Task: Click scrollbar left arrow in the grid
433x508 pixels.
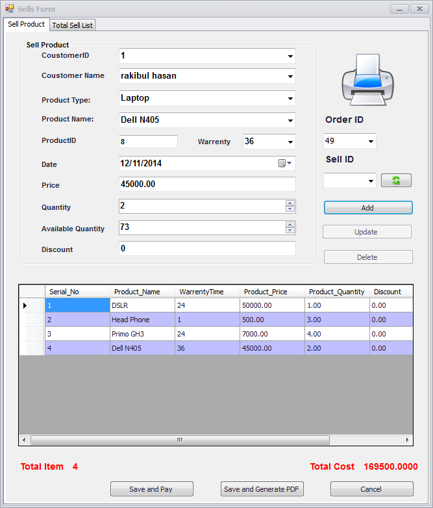Action: point(24,440)
